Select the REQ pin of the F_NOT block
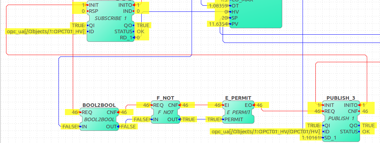380x143 pixels. tap(158, 105)
